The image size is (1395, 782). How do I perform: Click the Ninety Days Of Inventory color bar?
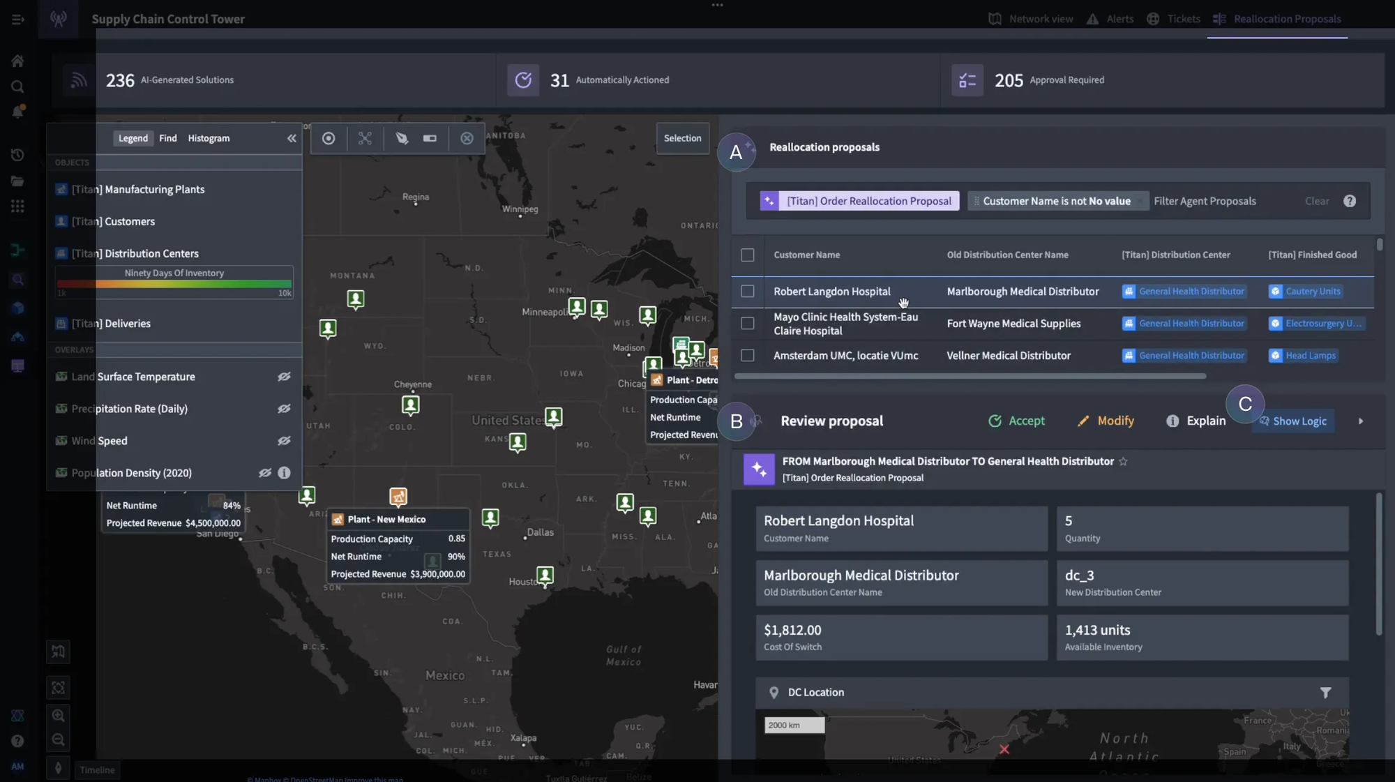click(x=174, y=284)
